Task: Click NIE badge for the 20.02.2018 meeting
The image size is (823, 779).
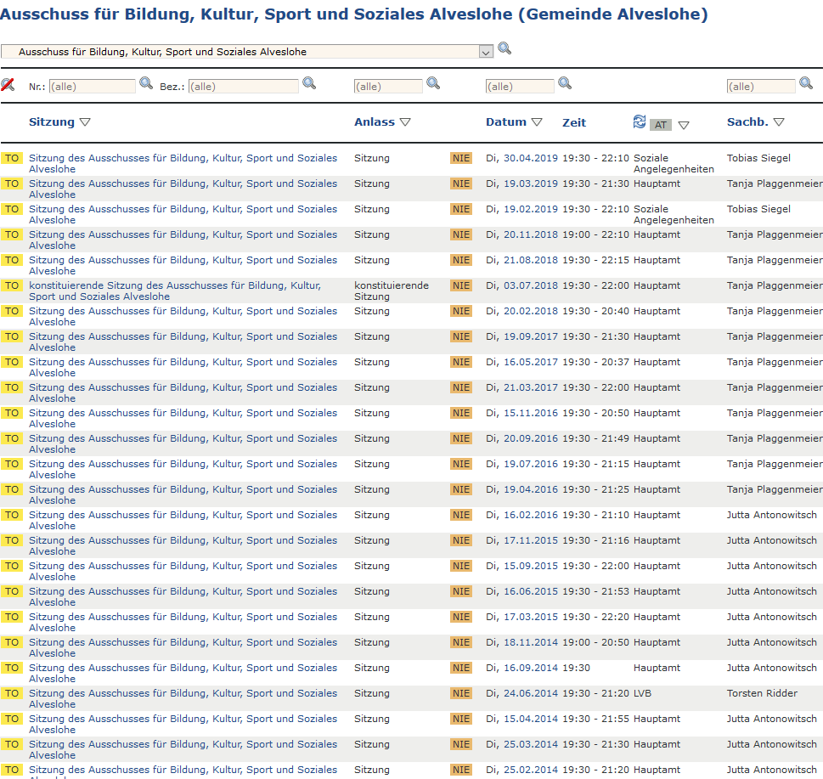Action: pyautogui.click(x=461, y=311)
